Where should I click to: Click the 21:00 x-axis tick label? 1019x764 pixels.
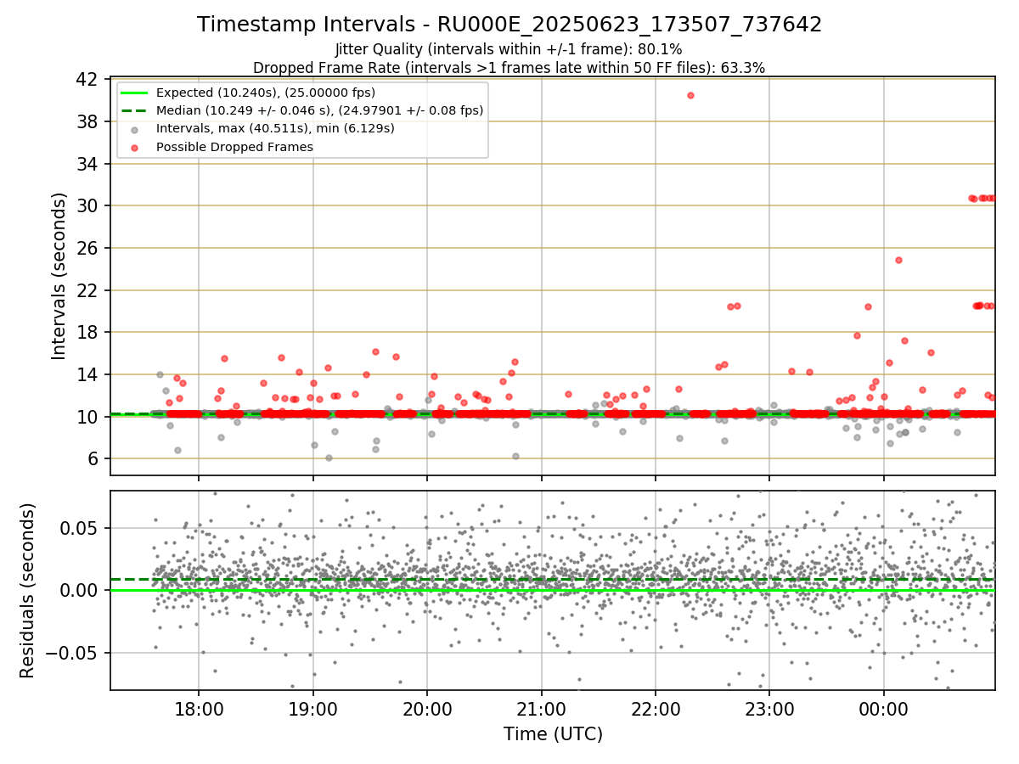(542, 711)
